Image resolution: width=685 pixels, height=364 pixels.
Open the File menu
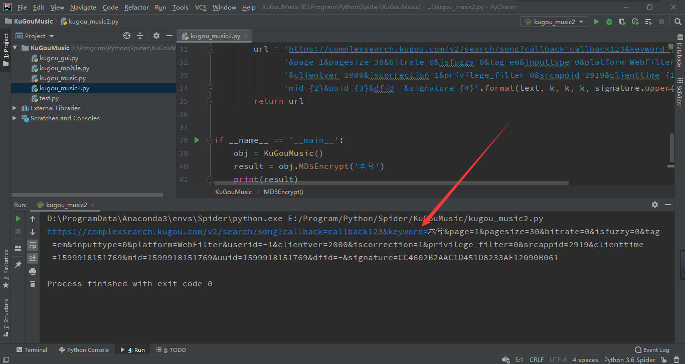coord(22,7)
